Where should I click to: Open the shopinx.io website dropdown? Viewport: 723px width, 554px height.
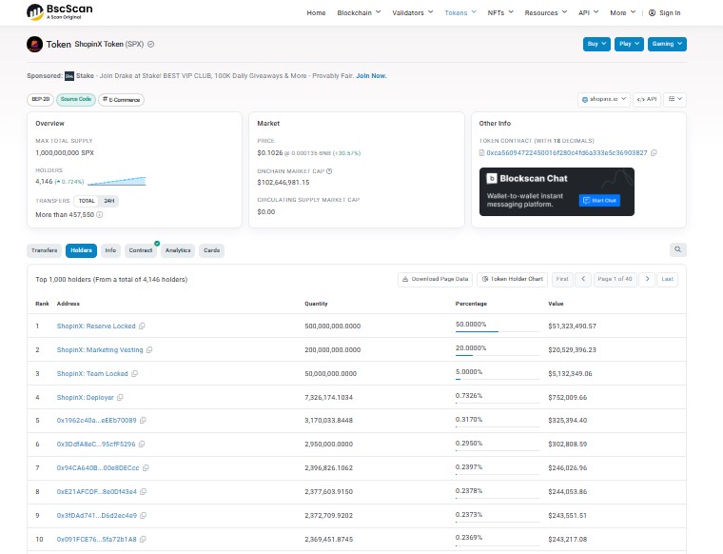(x=603, y=99)
